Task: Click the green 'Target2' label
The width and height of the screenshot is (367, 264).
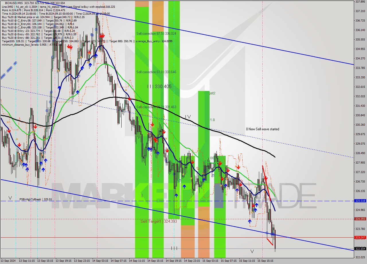Action: pos(210,93)
